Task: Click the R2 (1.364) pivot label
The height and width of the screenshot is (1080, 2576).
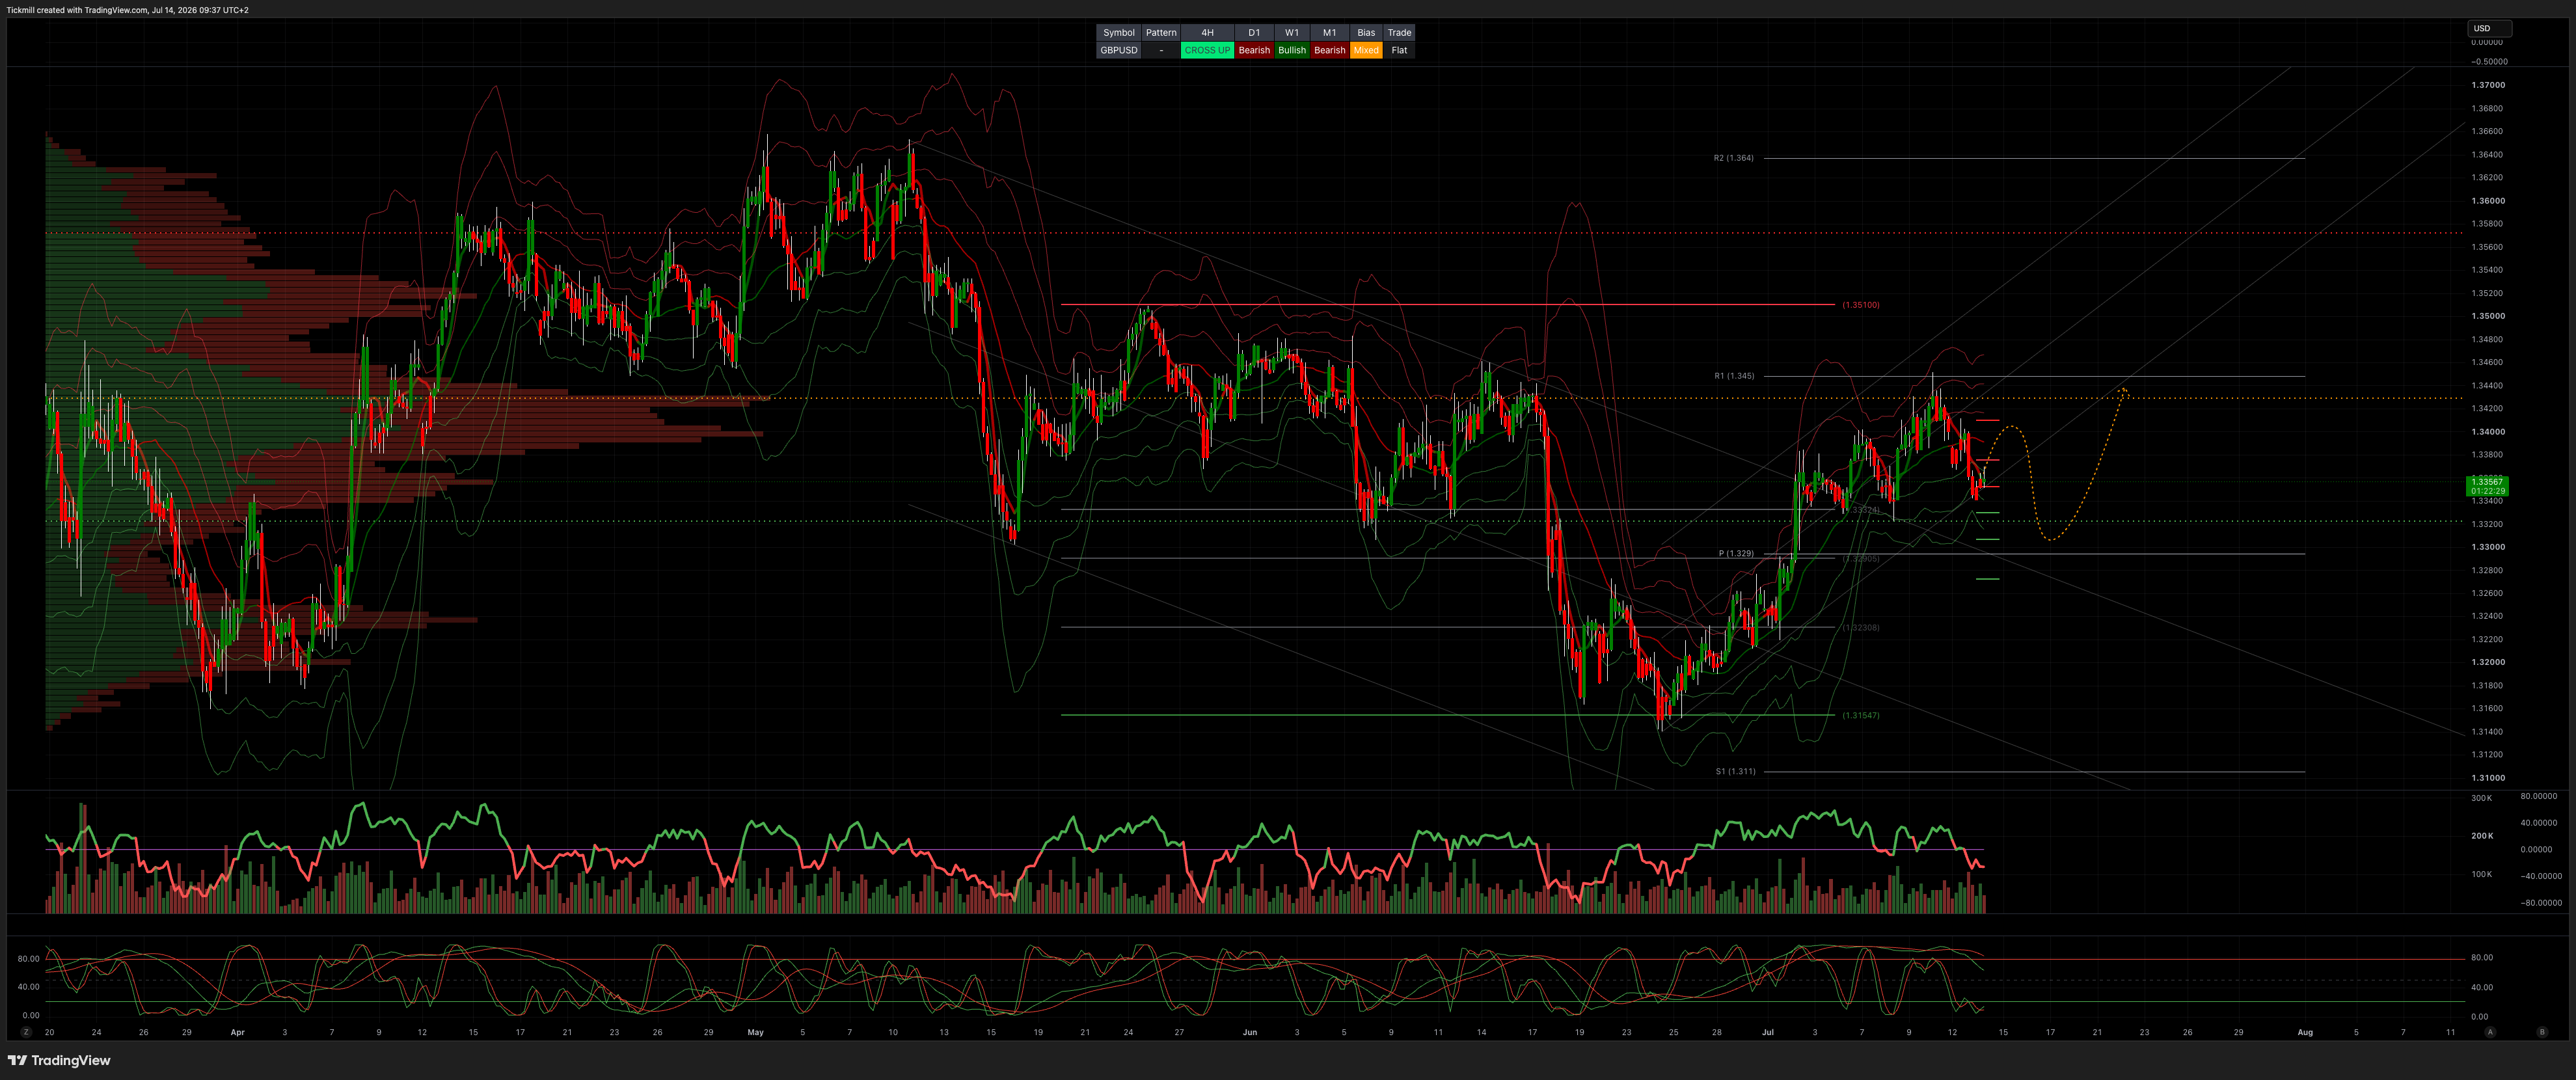Action: (x=1733, y=158)
